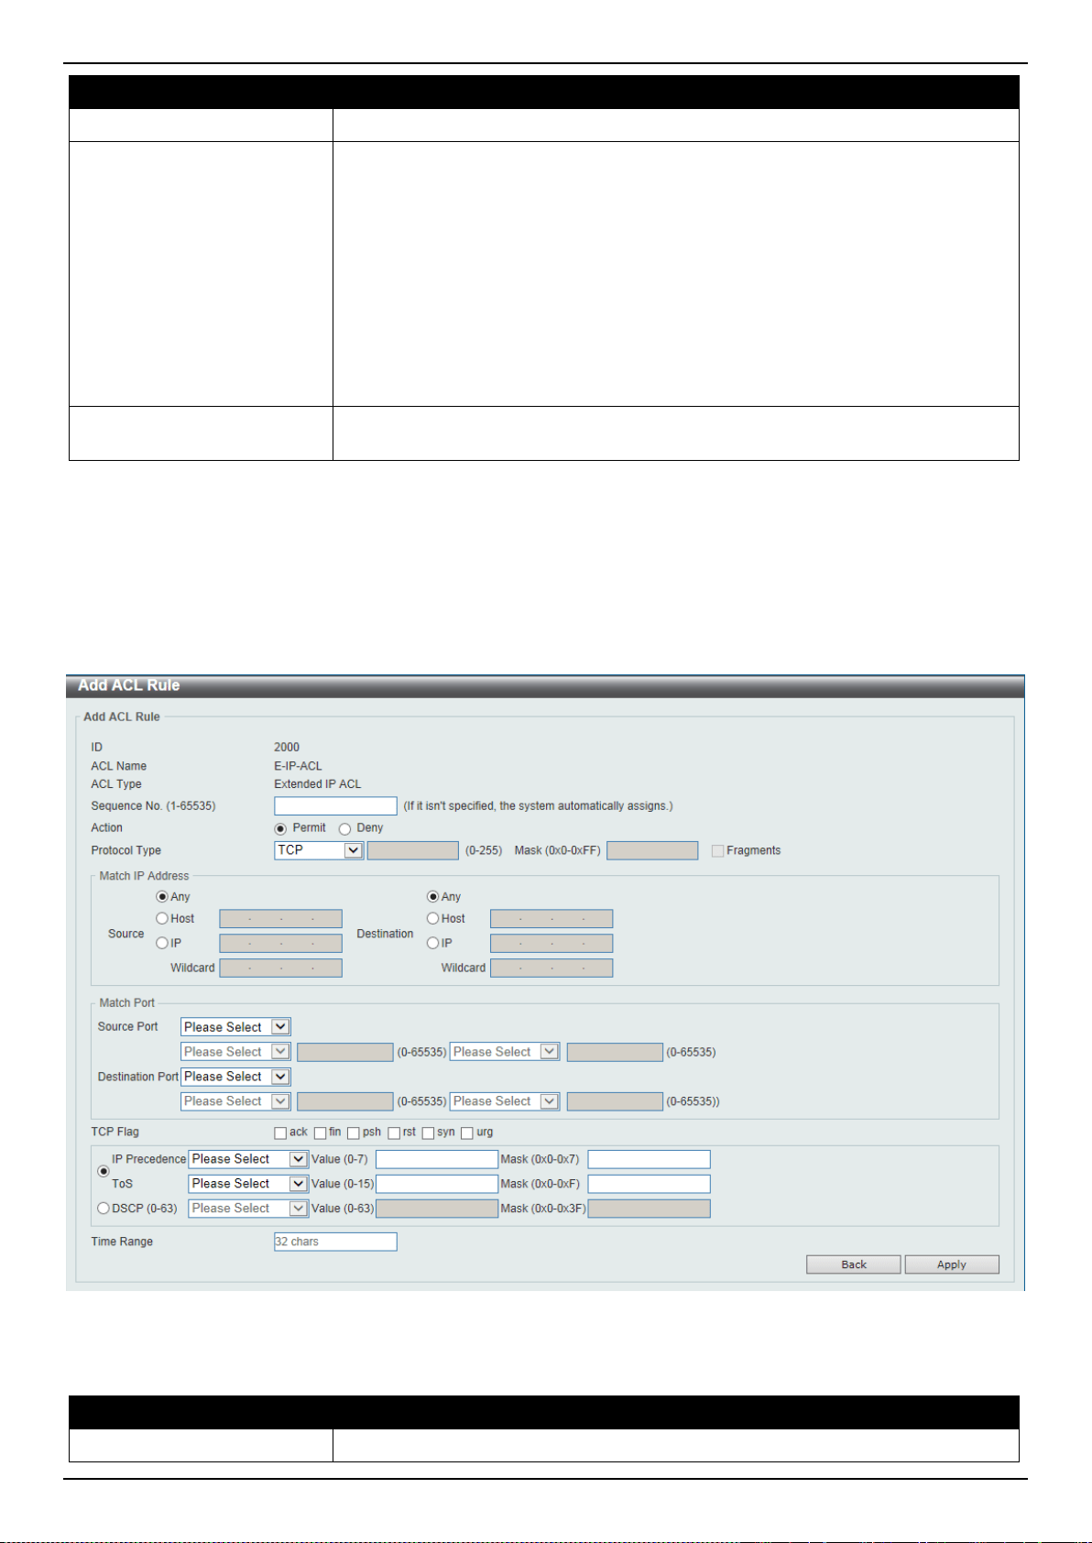Check the psh TCP flag
This screenshot has width=1092, height=1543.
(x=354, y=1133)
